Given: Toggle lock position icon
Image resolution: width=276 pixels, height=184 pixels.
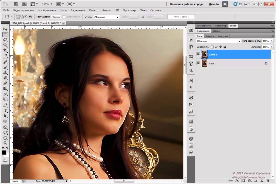Looking at the screenshot, I should point(220,47).
